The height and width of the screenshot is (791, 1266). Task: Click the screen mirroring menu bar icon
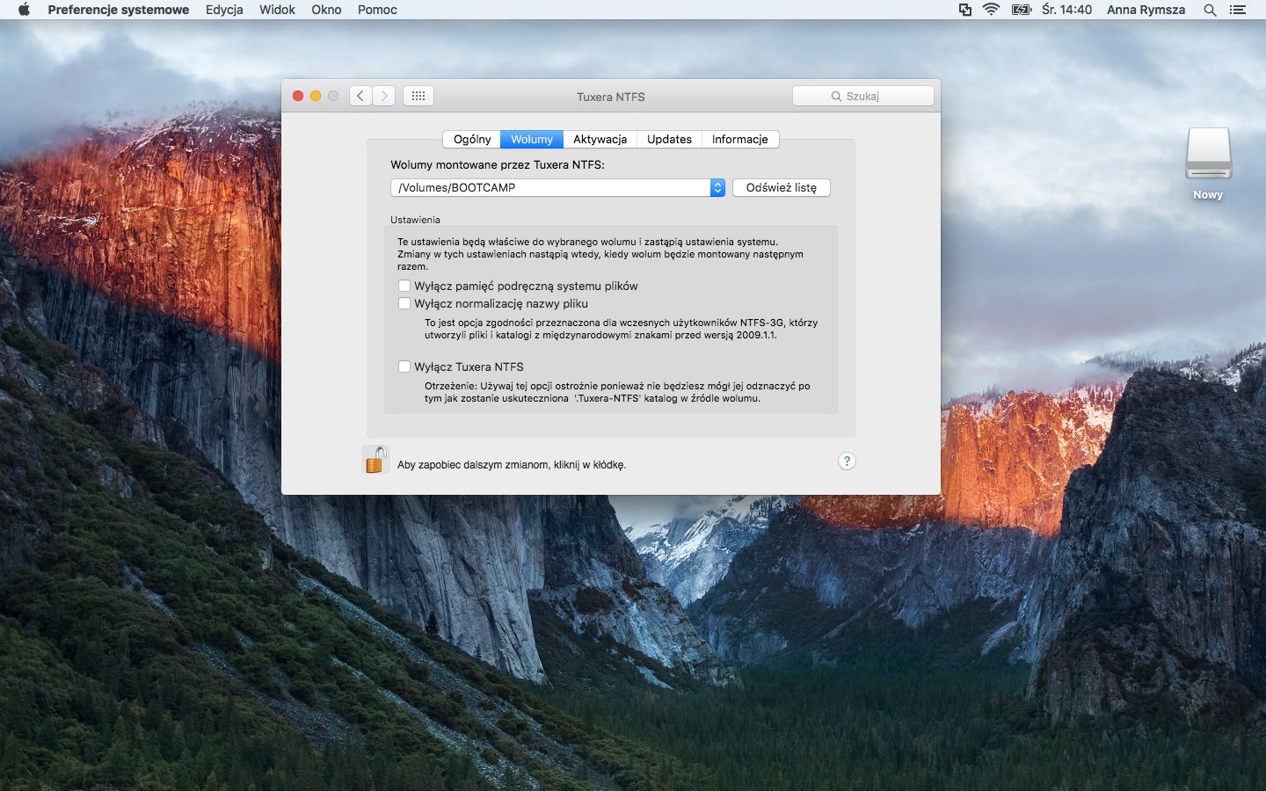pos(964,10)
